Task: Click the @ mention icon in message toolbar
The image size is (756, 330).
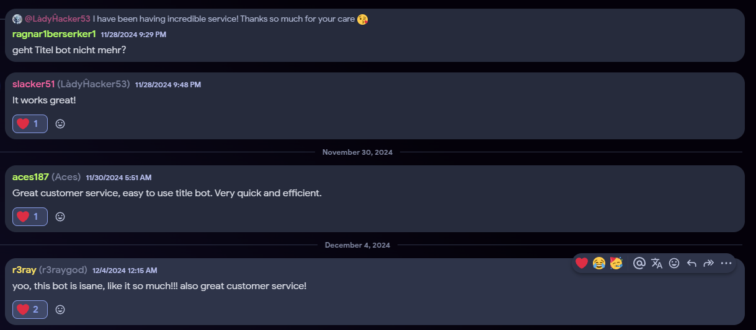Action: [639, 263]
